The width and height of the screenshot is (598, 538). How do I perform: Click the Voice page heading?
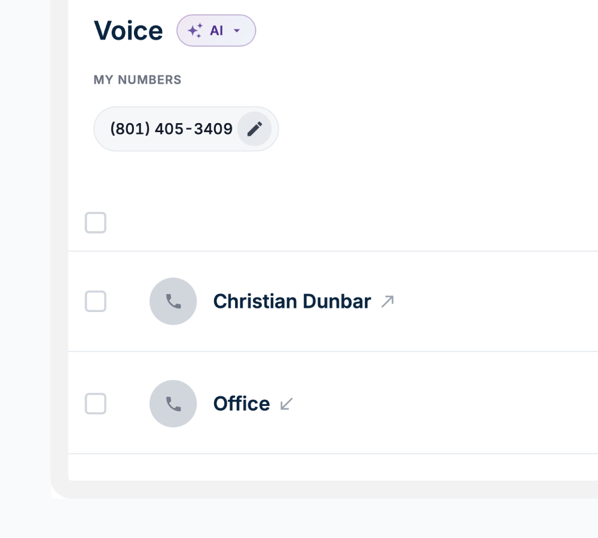(x=129, y=31)
